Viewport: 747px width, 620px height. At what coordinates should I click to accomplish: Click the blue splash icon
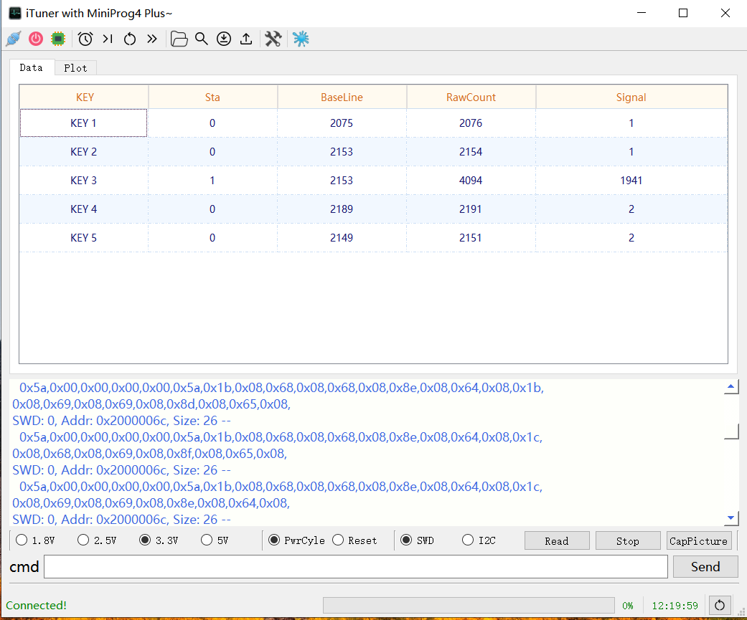coord(301,39)
